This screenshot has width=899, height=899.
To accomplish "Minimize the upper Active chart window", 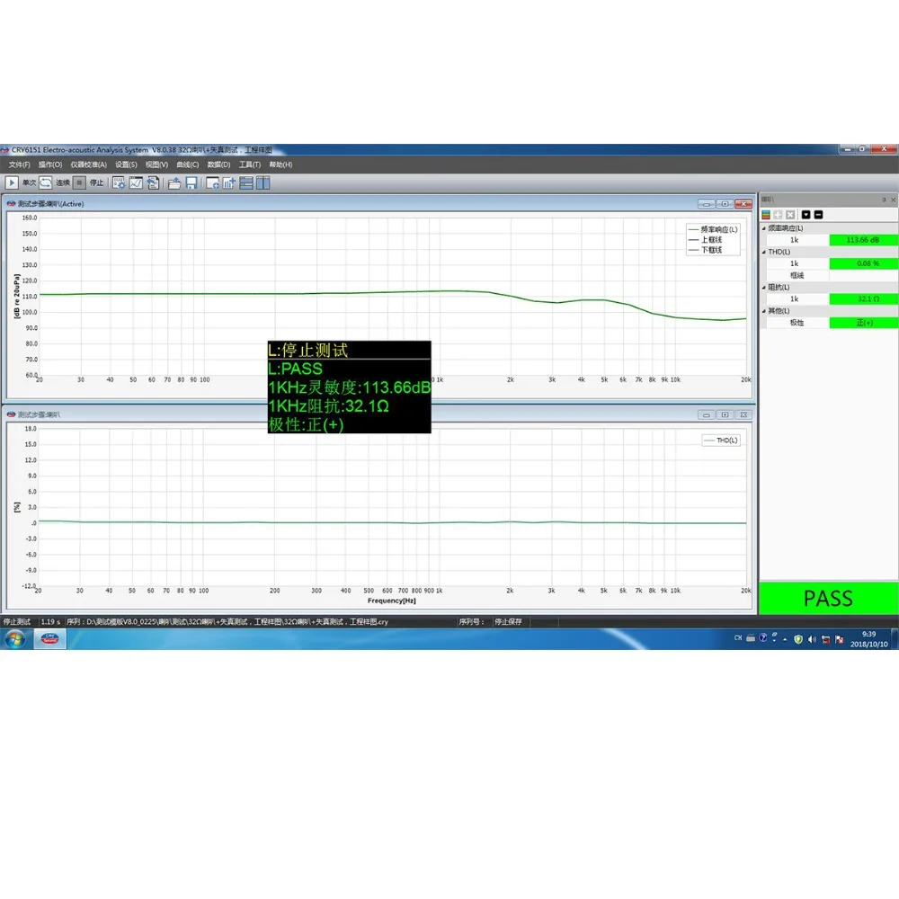I will coord(707,204).
